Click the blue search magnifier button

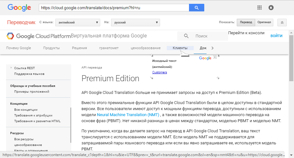(x=197, y=8)
